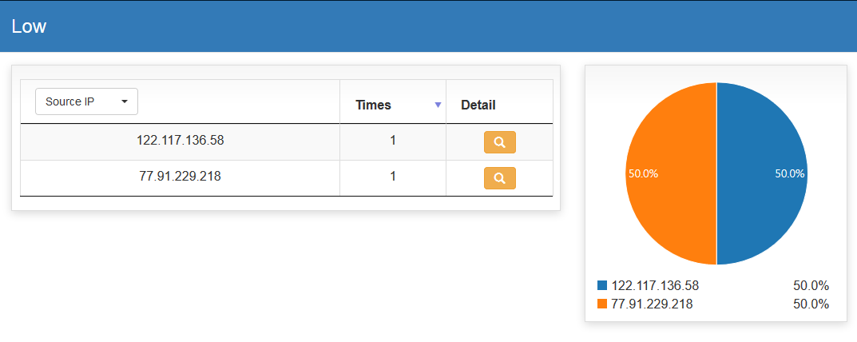The width and height of the screenshot is (857, 342).
Task: Click the blue legend swatch
Action: (x=602, y=285)
